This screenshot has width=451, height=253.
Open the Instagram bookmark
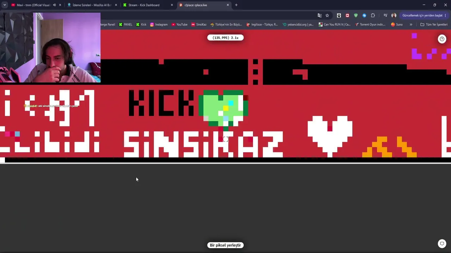pos(159,25)
